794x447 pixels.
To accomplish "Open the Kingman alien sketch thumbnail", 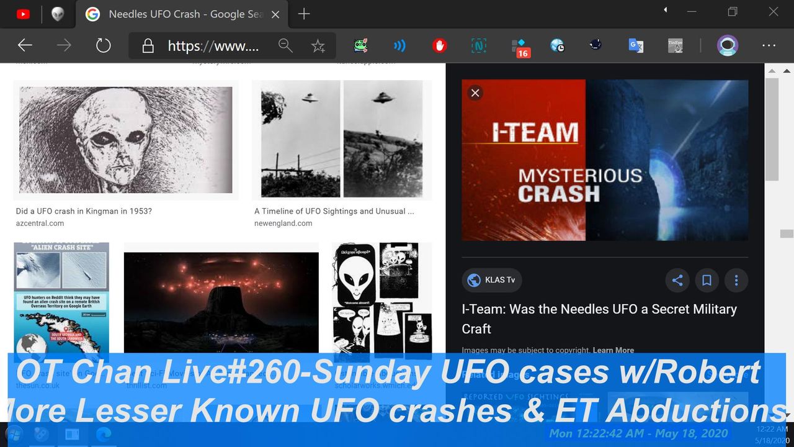I will 126,140.
